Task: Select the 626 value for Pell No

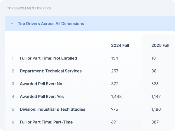Action: pos(155,84)
